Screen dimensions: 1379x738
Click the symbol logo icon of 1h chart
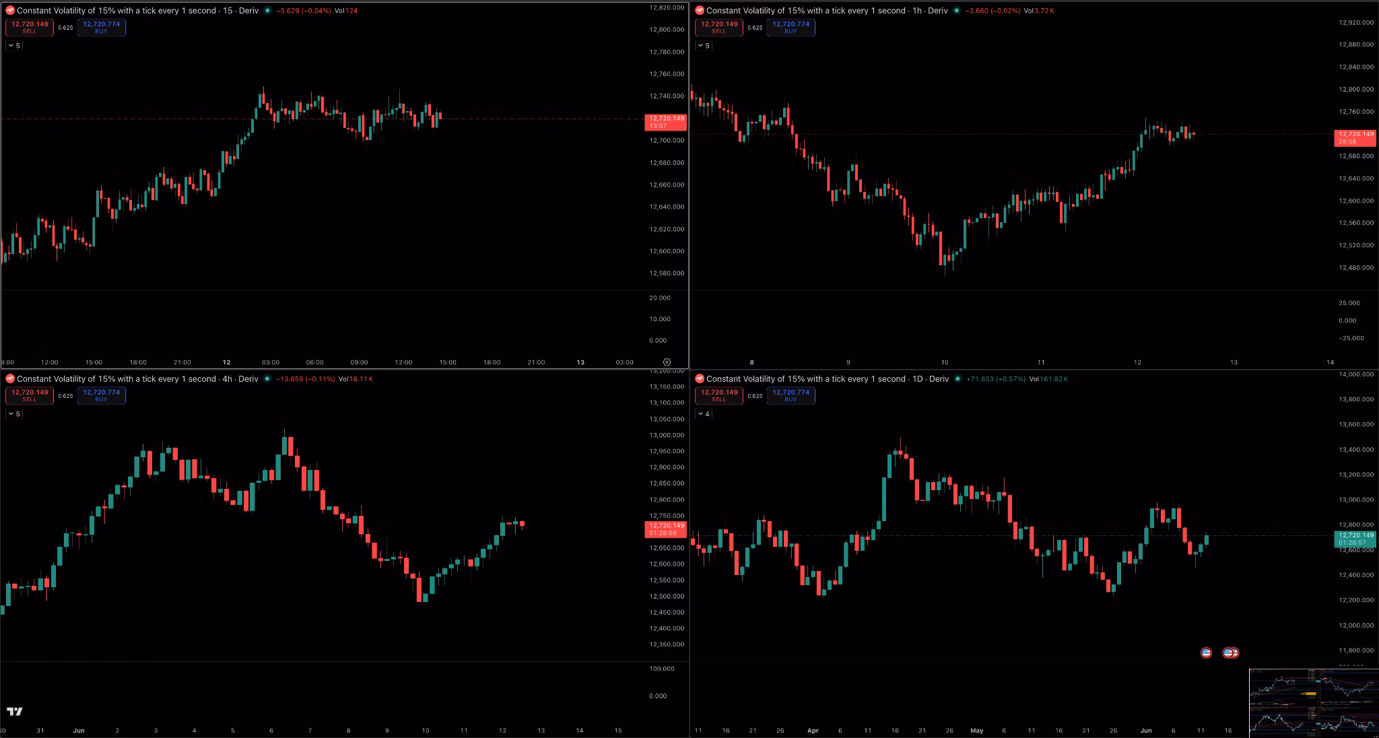click(x=700, y=11)
